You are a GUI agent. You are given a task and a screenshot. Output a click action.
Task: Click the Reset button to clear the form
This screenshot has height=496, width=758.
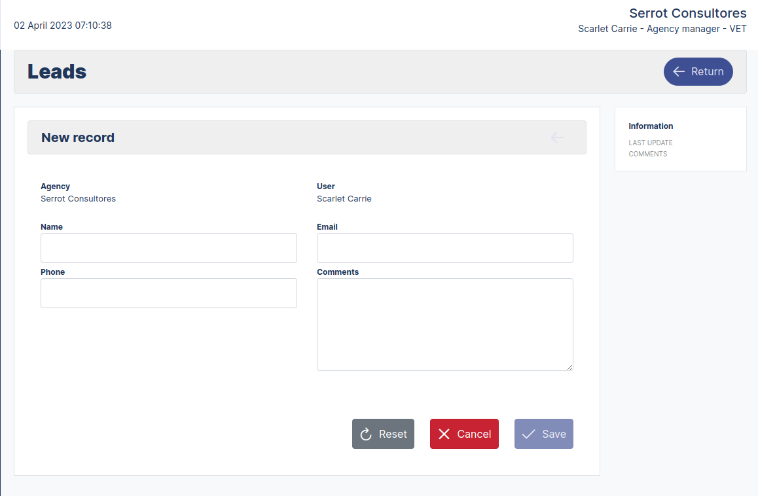pos(383,434)
